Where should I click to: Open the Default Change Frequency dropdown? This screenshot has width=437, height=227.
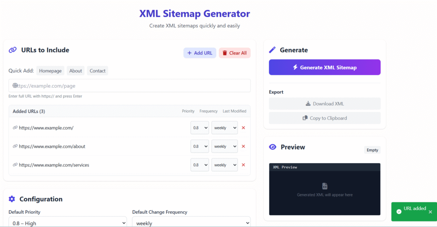tap(192, 223)
